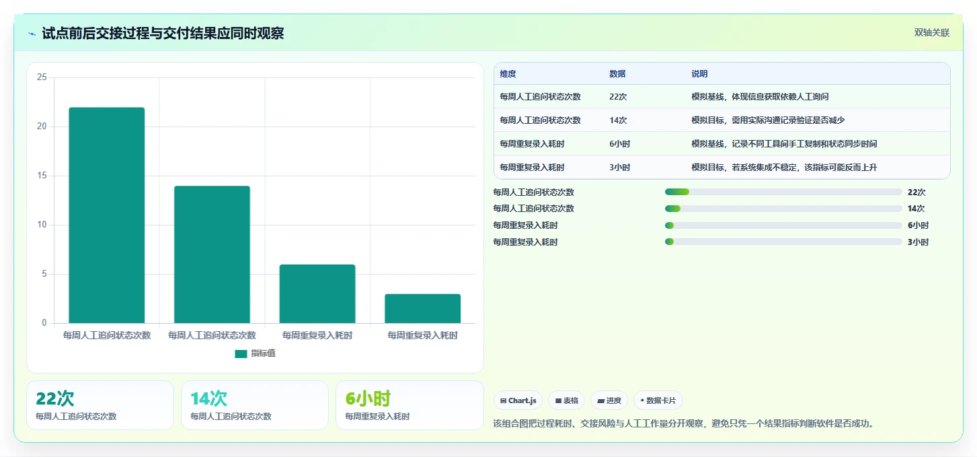Click the 22次 value beside progress bar
977x457 pixels.
point(916,192)
